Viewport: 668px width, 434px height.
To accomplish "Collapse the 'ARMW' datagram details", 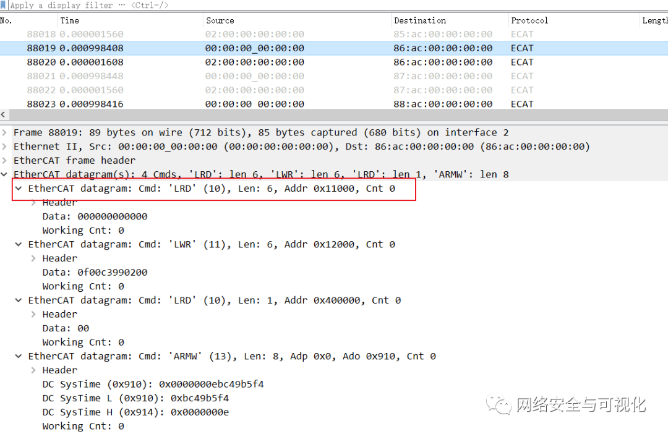I will tap(18, 356).
